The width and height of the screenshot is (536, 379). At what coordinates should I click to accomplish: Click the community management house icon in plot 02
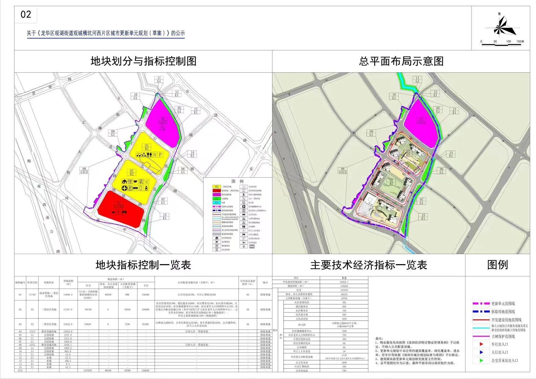click(x=124, y=182)
